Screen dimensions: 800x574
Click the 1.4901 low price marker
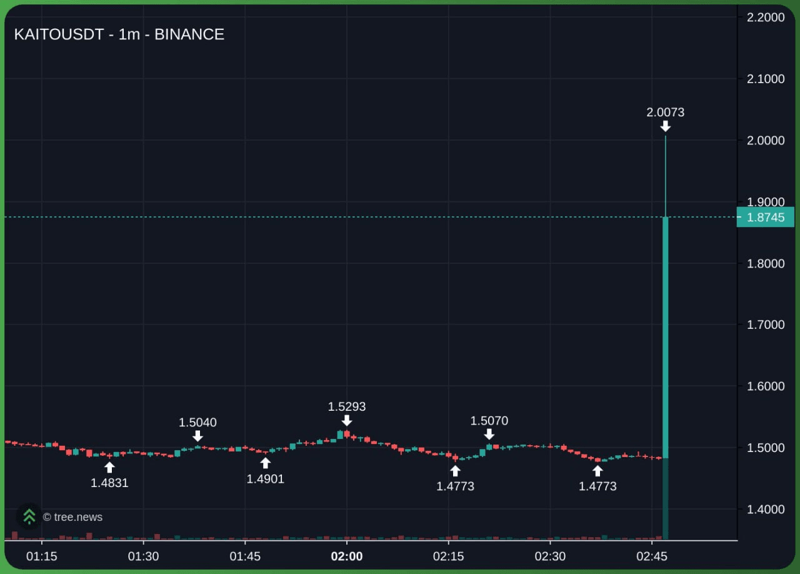[x=265, y=479]
